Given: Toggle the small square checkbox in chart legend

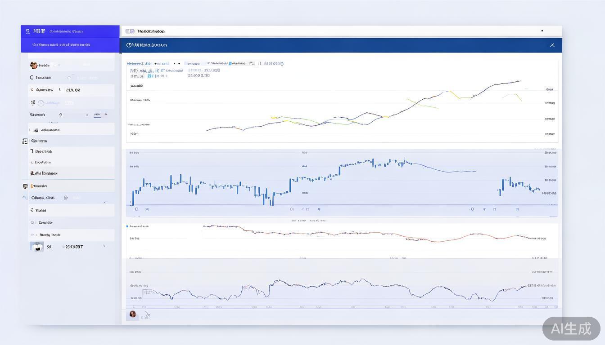Looking at the screenshot, I should click(x=252, y=64).
